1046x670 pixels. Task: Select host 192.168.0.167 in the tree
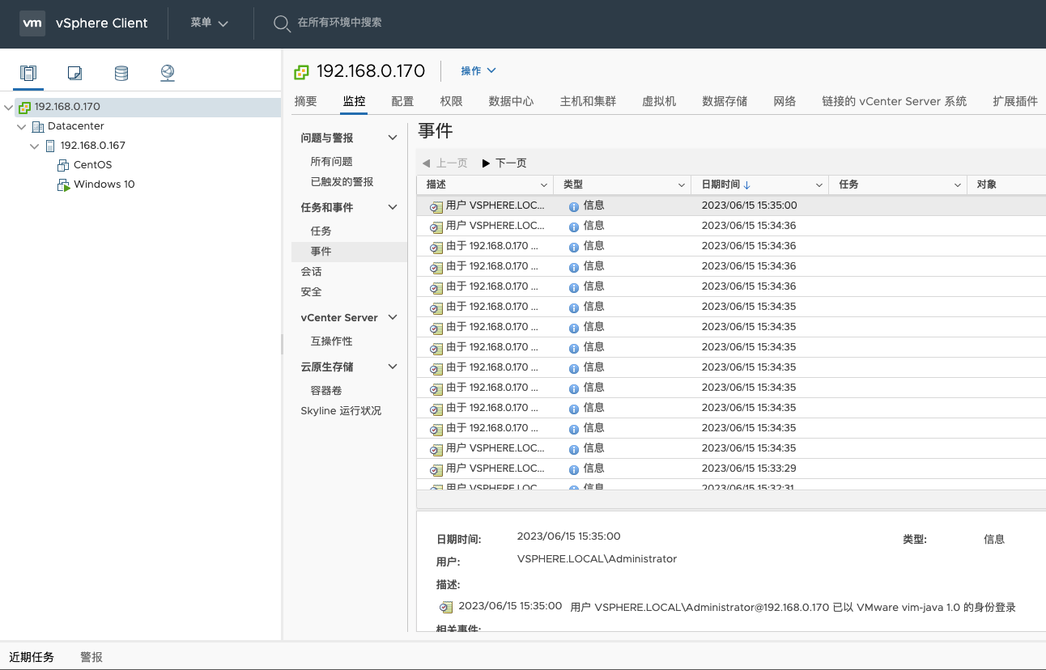(92, 146)
